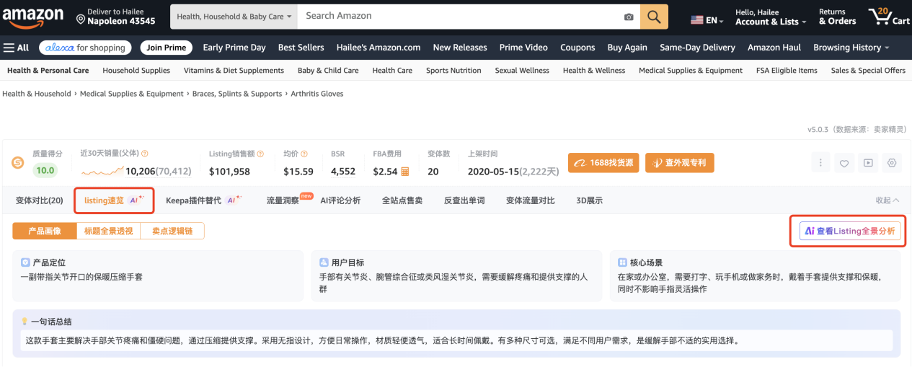The image size is (912, 367).
Task: Open FSA Eligible Items subnav
Action: tap(787, 71)
